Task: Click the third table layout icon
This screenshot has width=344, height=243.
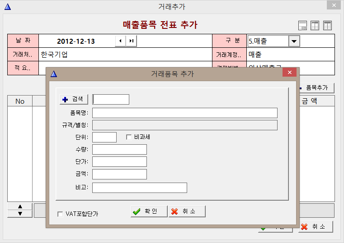Action: click(327, 26)
